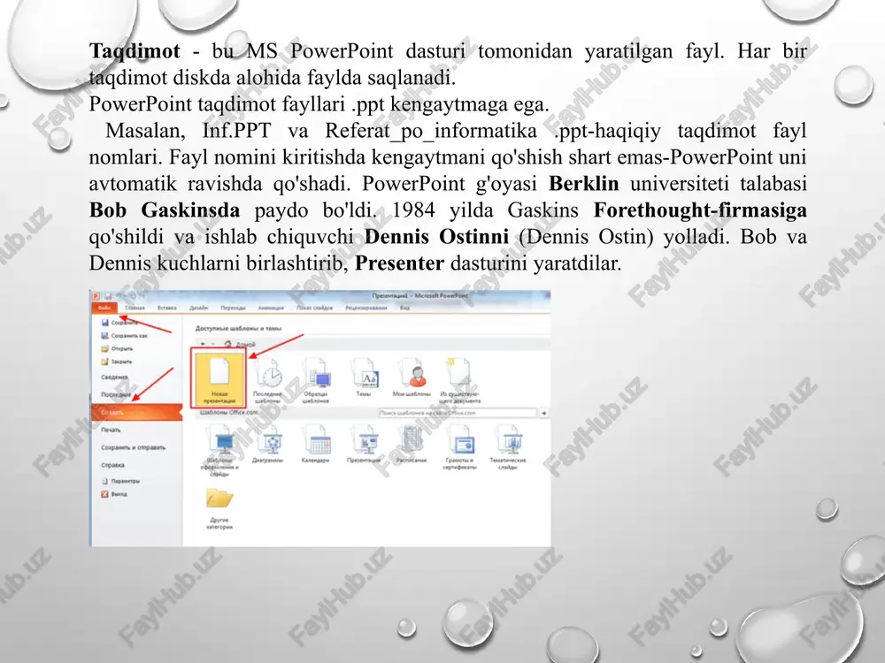Open the Календари templates category
Image resolution: width=885 pixels, height=663 pixels.
(x=316, y=446)
